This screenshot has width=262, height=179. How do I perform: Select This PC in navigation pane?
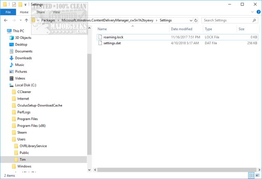pyautogui.click(x=18, y=31)
